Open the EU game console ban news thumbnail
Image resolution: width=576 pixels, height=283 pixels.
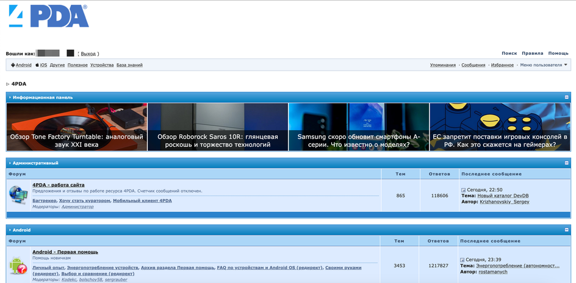tap(500, 127)
